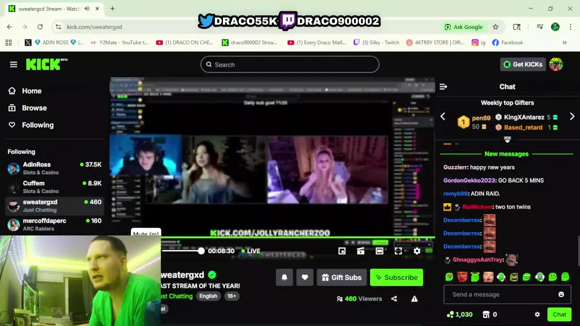The height and width of the screenshot is (326, 580).
Task: Share the sweatergxd stream
Action: click(394, 299)
